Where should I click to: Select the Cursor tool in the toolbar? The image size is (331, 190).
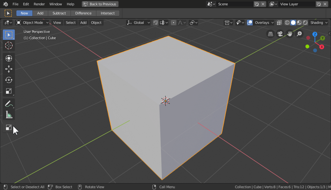9,45
